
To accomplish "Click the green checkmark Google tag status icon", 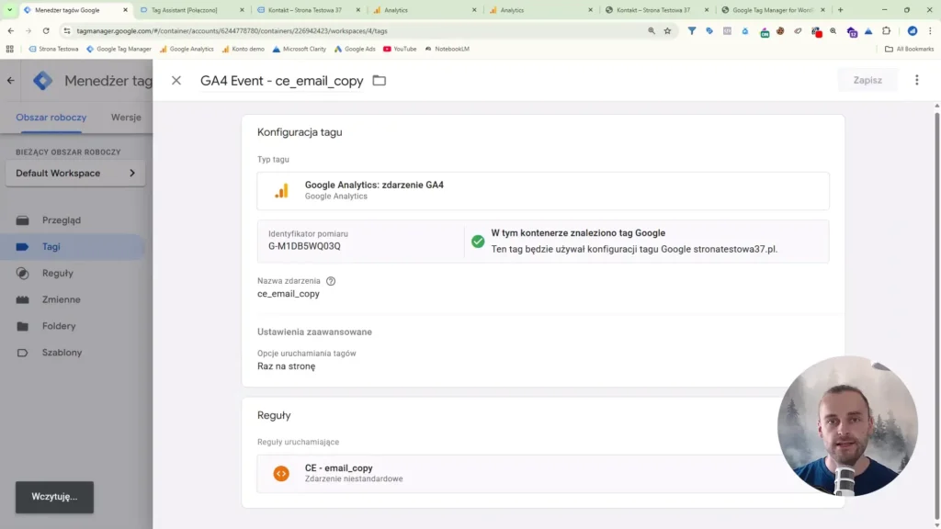I will (x=478, y=242).
